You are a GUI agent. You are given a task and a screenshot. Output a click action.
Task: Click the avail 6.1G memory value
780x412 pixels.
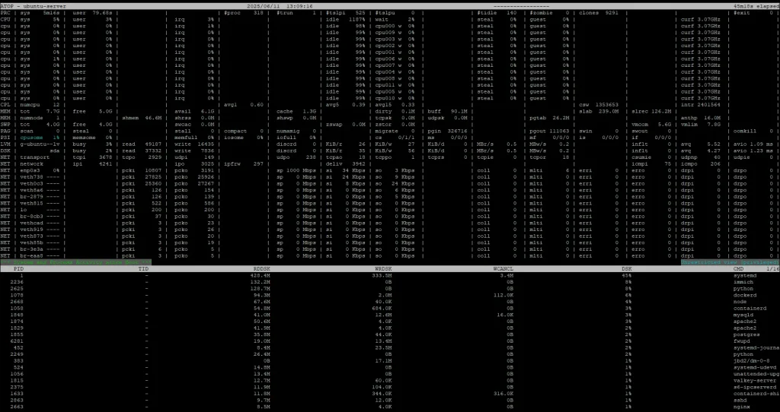194,111
